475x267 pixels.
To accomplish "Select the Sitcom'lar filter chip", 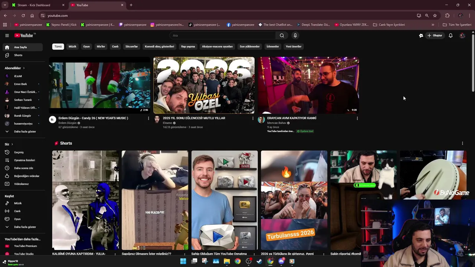I will (132, 47).
